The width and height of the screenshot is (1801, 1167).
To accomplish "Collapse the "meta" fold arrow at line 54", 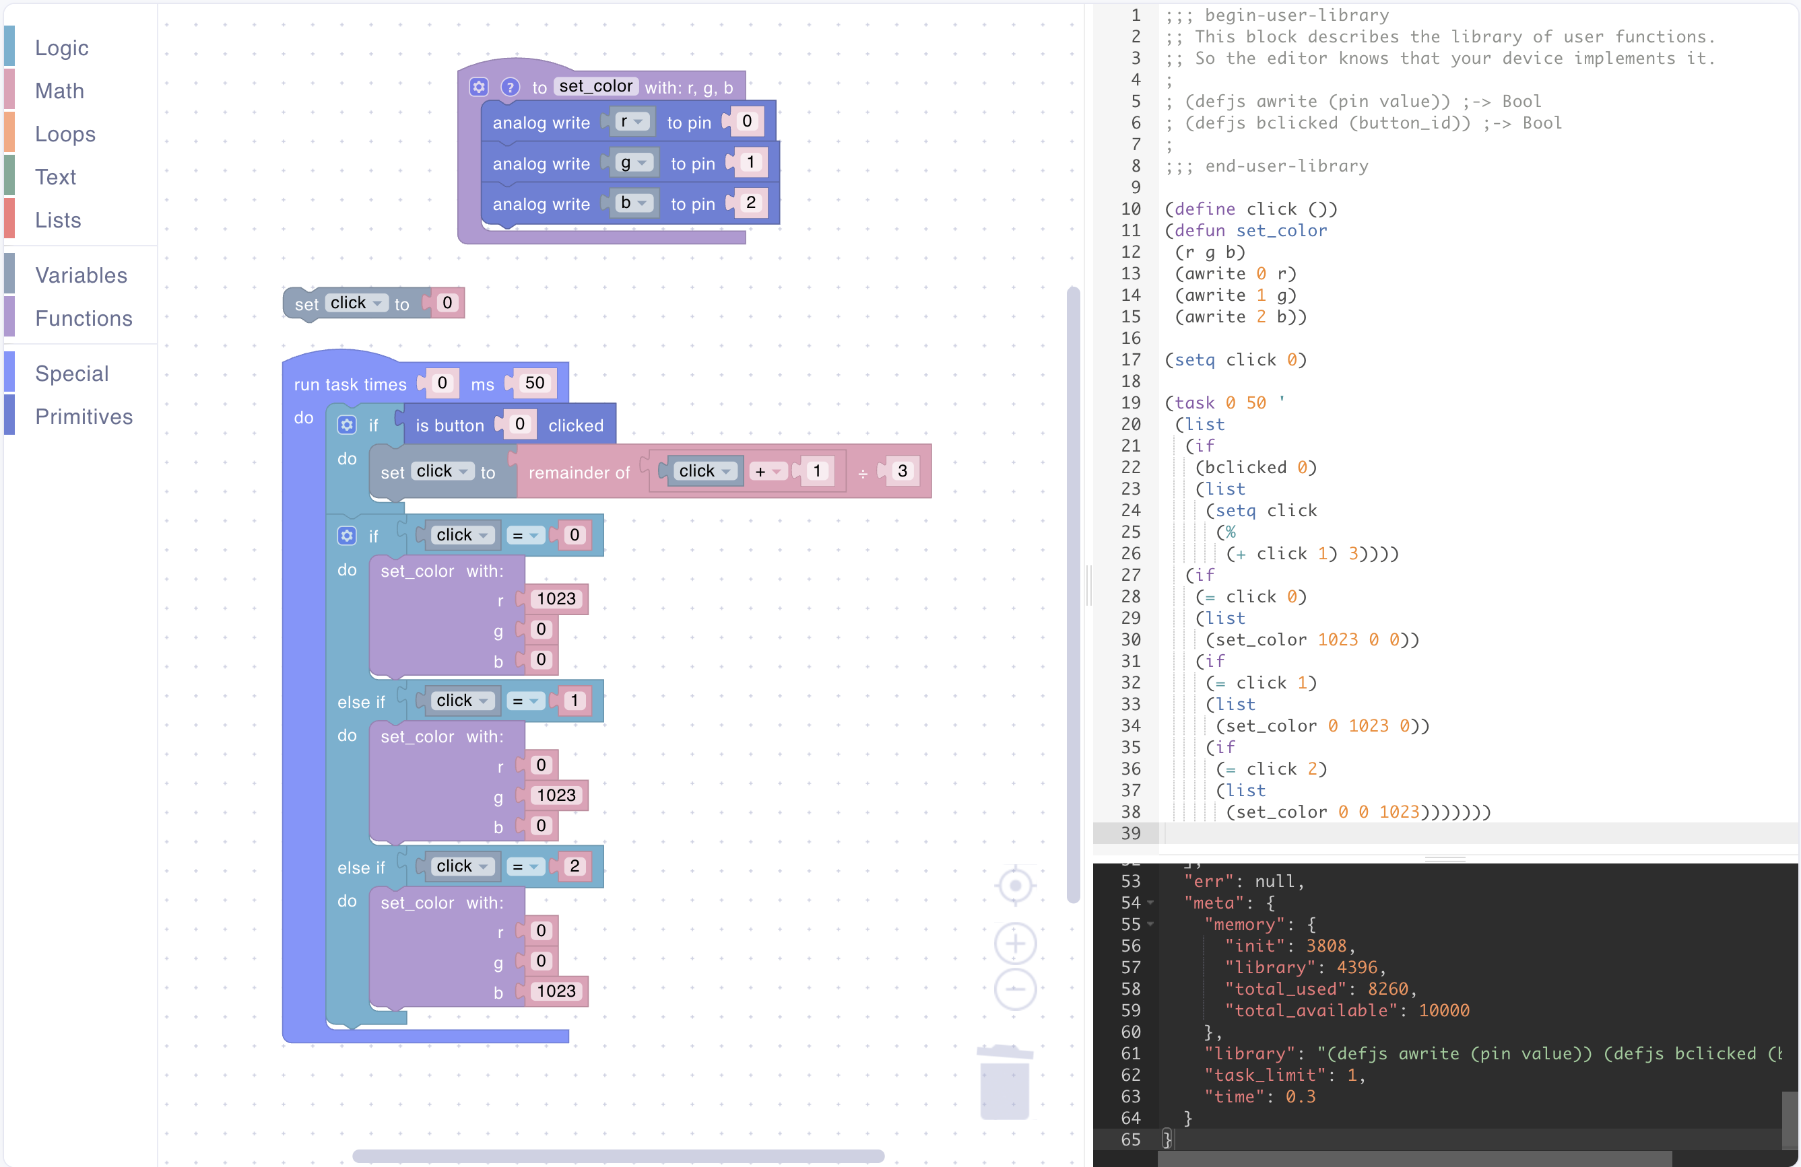I will (x=1151, y=903).
